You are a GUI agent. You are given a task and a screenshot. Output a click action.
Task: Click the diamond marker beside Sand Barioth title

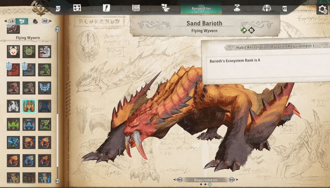click(x=251, y=31)
